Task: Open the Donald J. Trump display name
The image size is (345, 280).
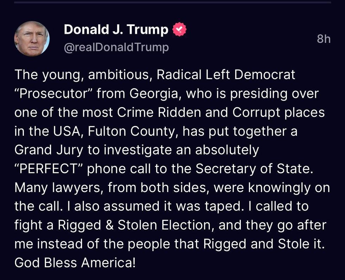Action: [116, 29]
